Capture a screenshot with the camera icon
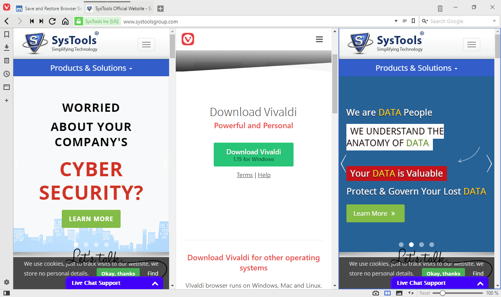Viewport: 501px width, 297px height. [x=376, y=293]
